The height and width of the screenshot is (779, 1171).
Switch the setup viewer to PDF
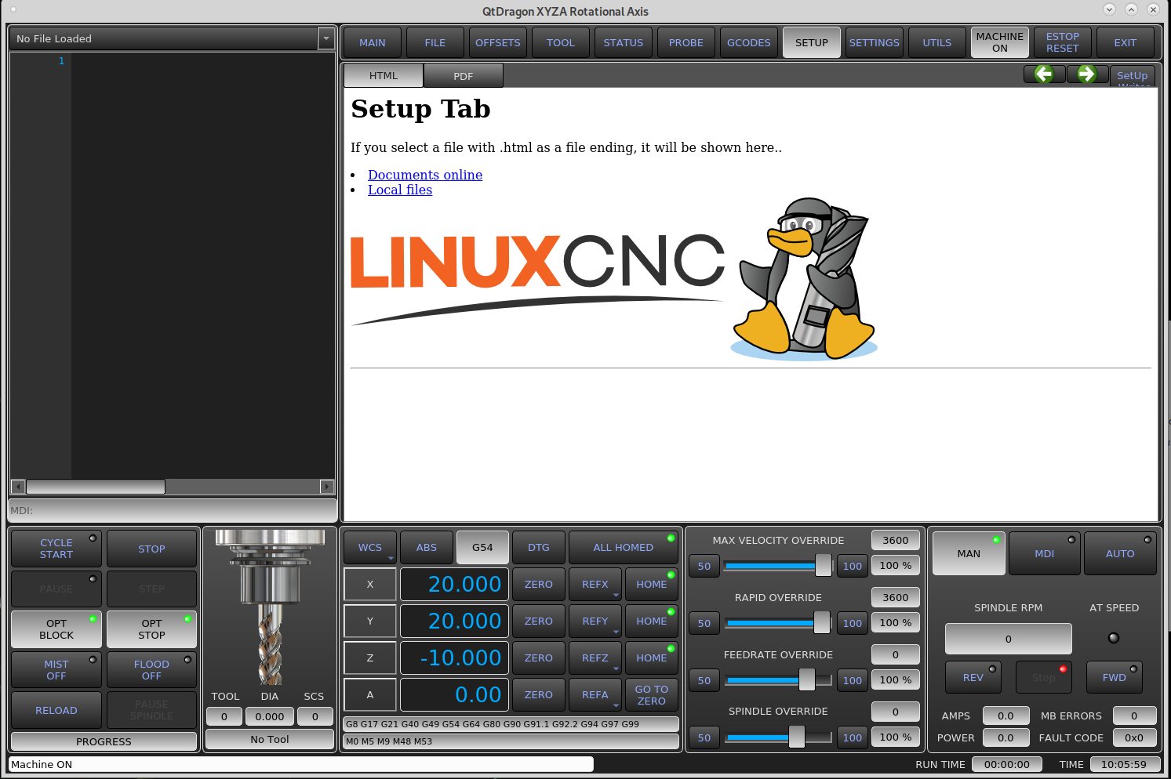464,76
